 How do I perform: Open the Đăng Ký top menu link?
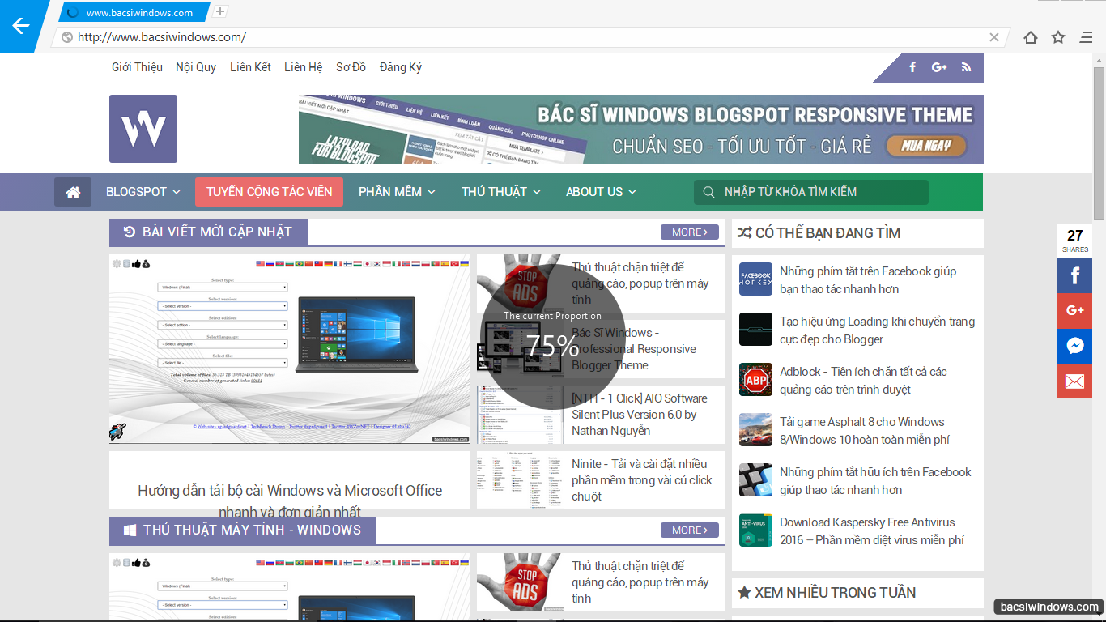[401, 67]
